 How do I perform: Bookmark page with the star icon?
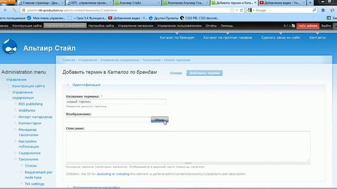point(232,10)
